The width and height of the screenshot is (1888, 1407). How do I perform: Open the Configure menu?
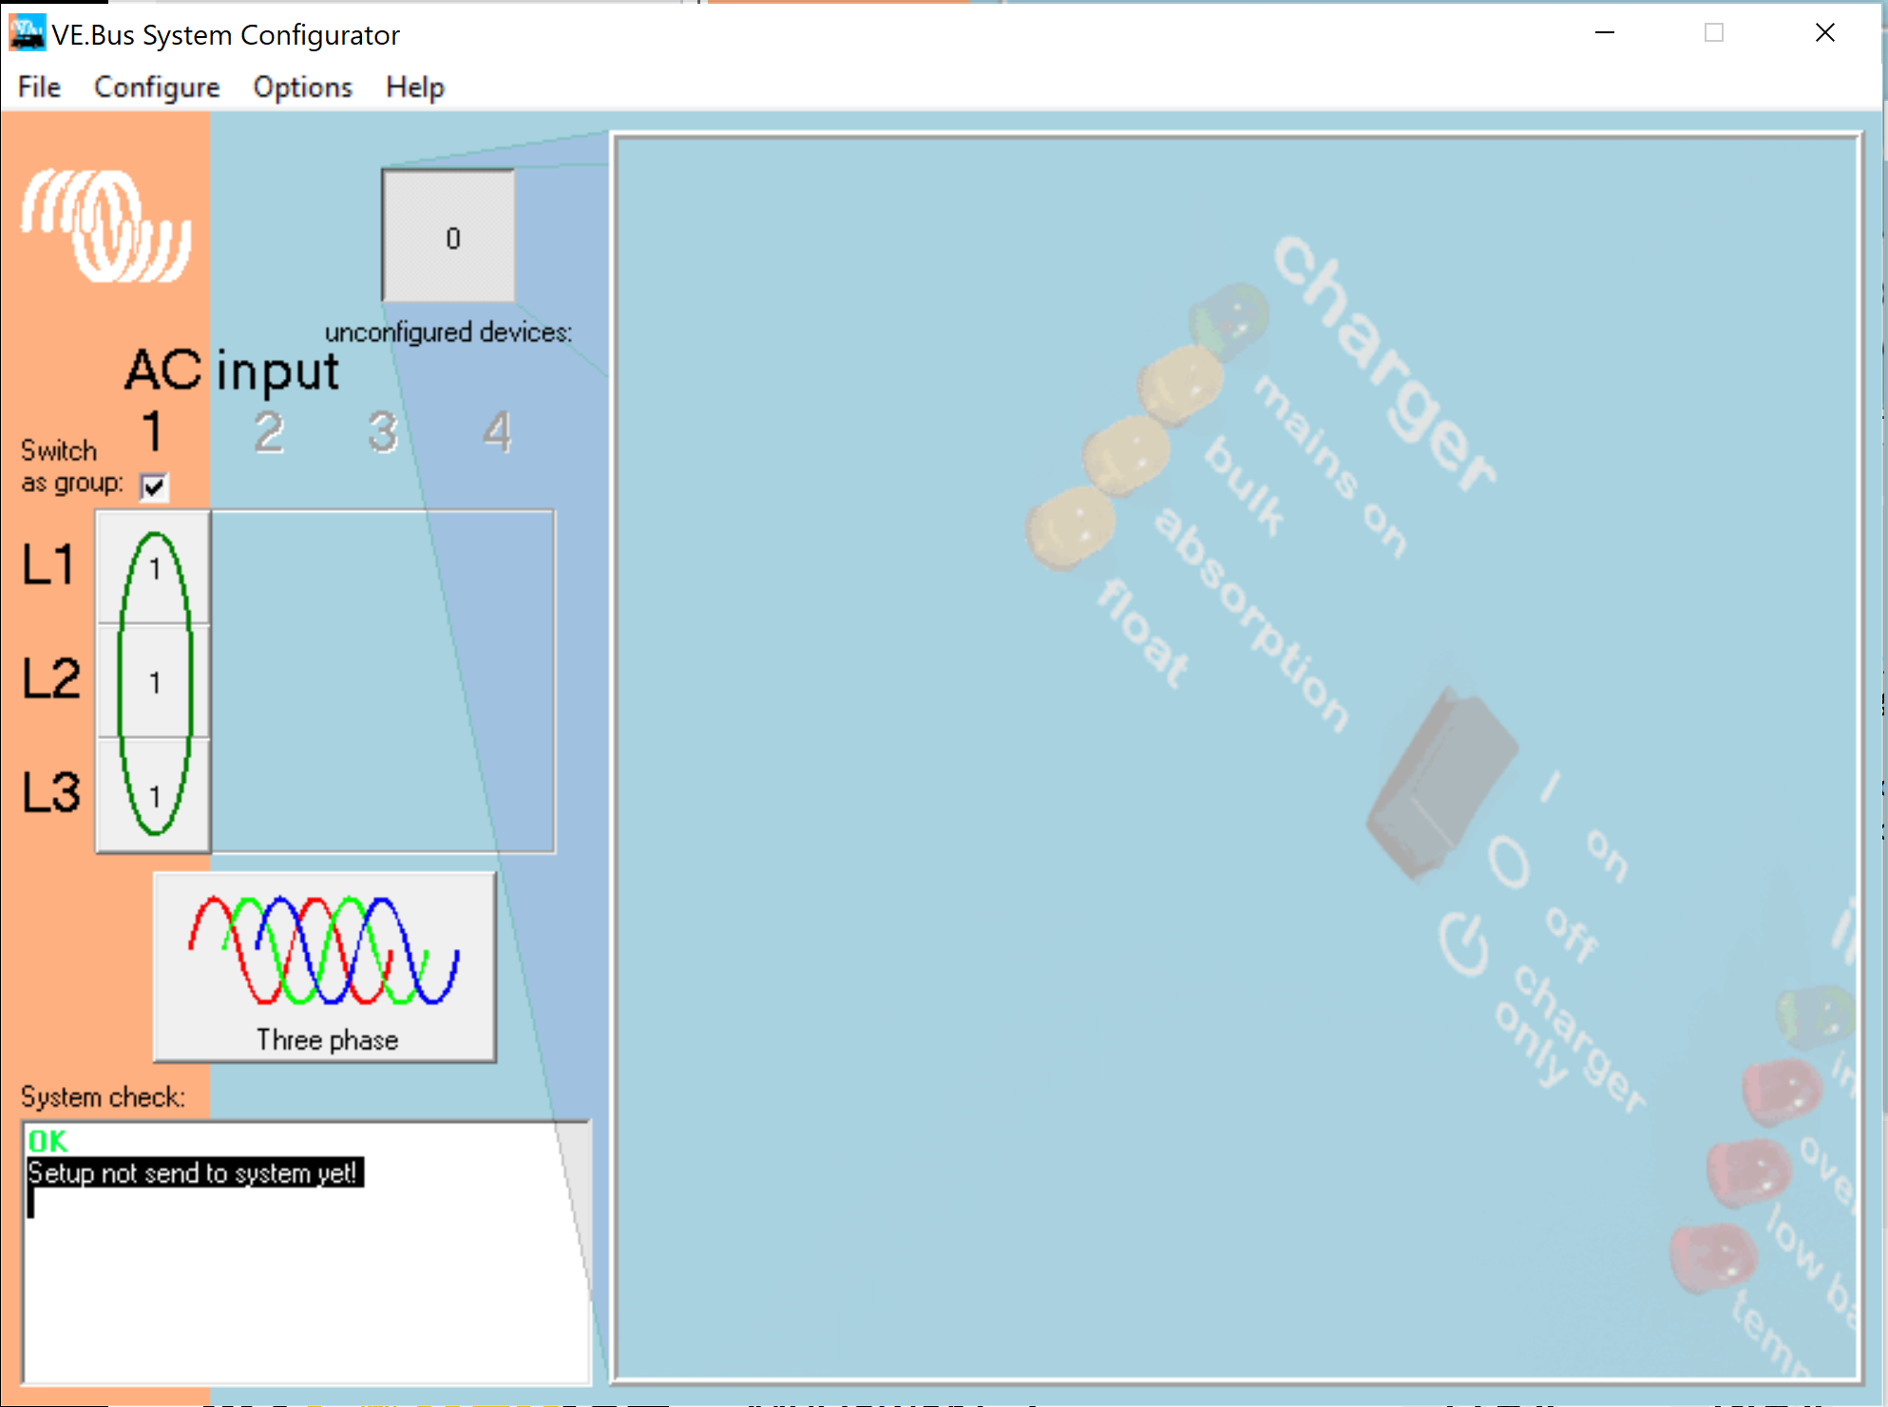tap(157, 87)
